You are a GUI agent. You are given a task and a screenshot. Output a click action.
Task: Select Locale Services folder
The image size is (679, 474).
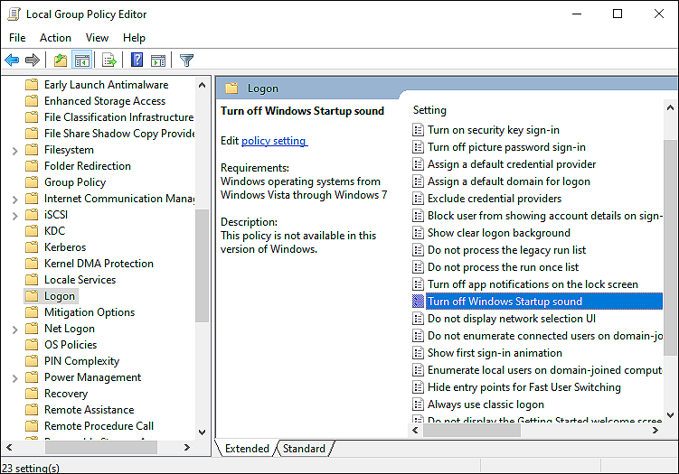(80, 280)
